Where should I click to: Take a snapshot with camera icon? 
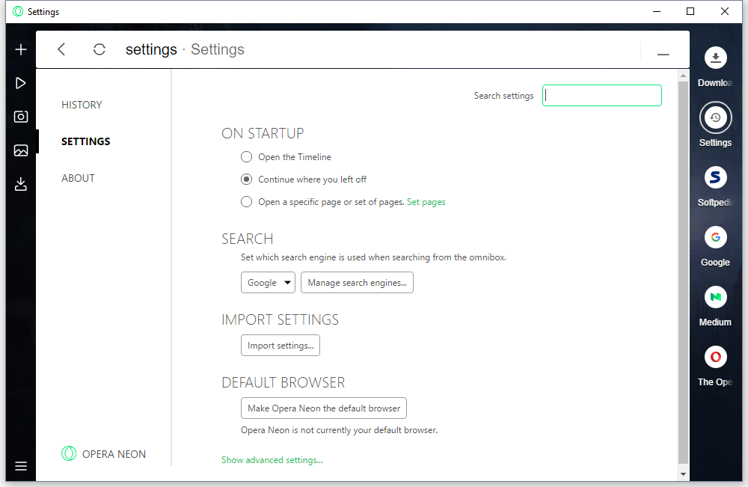(x=20, y=117)
